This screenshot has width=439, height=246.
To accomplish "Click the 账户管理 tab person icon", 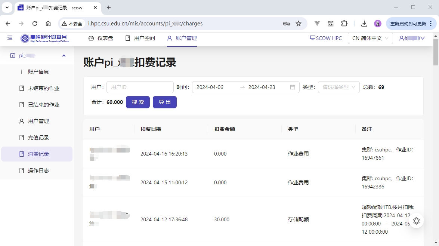I will (x=169, y=38).
